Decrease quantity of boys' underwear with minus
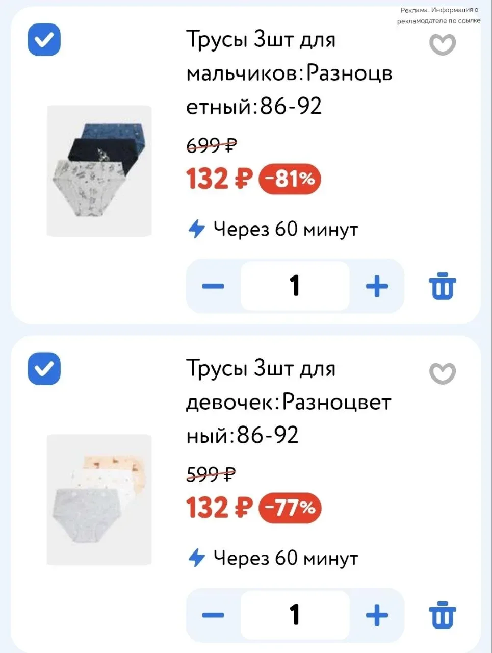This screenshot has height=653, width=492. 213,286
